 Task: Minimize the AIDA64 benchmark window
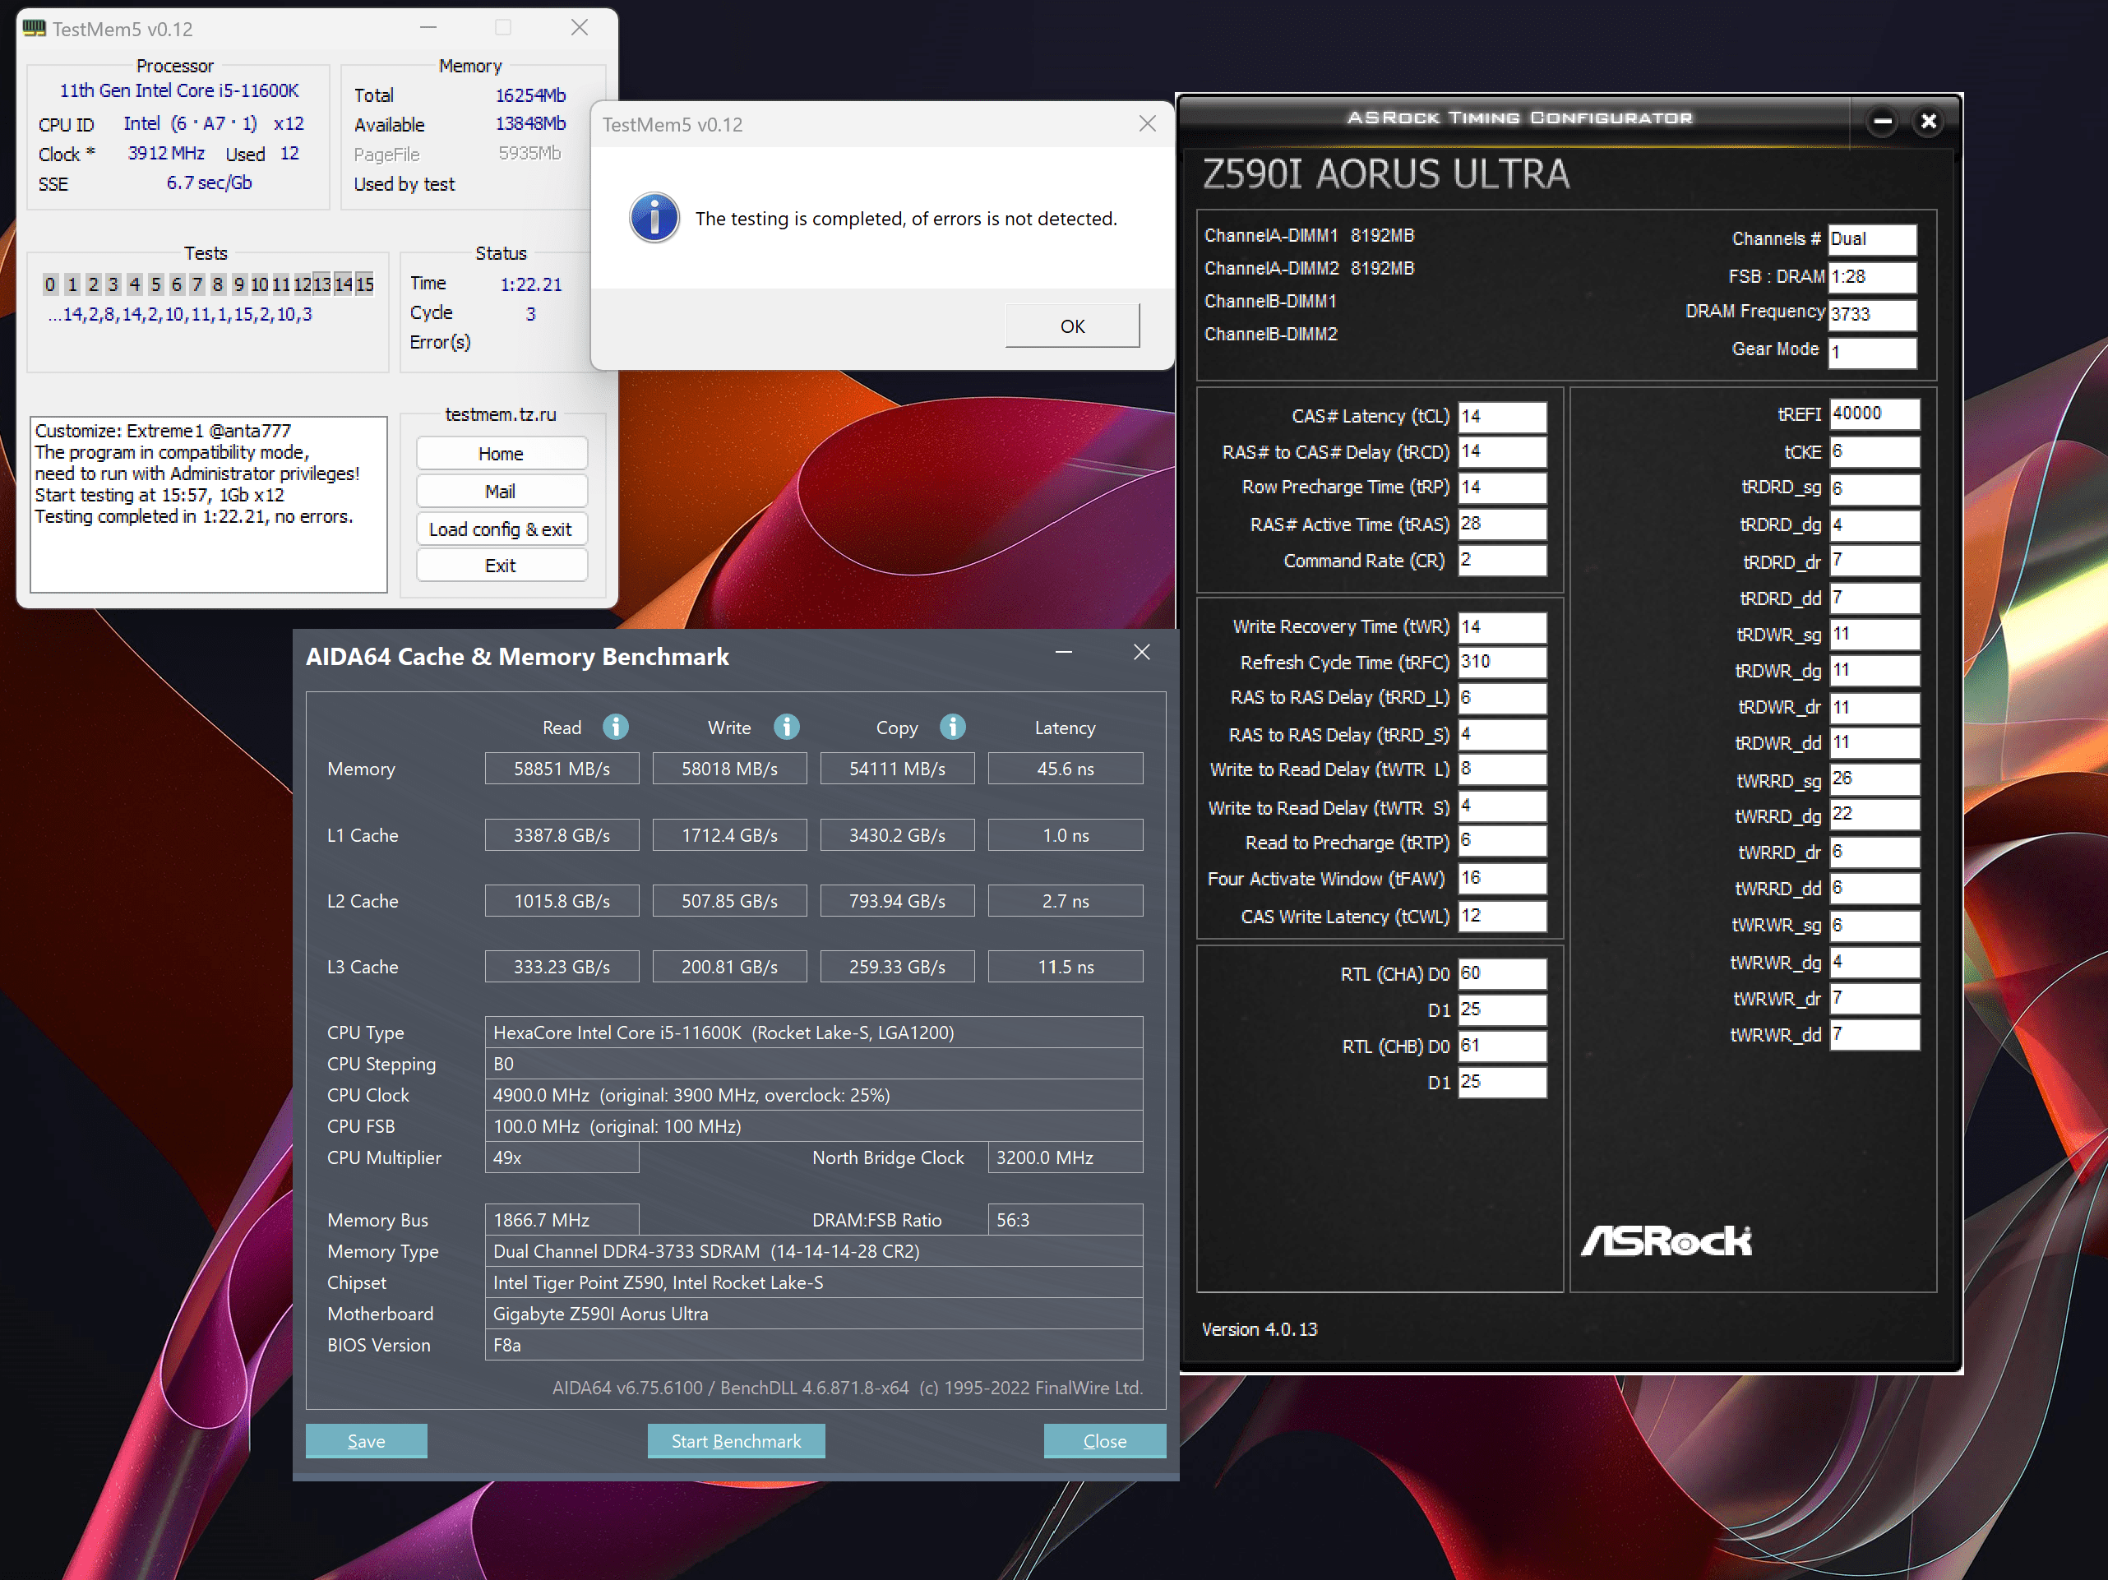coord(1064,653)
